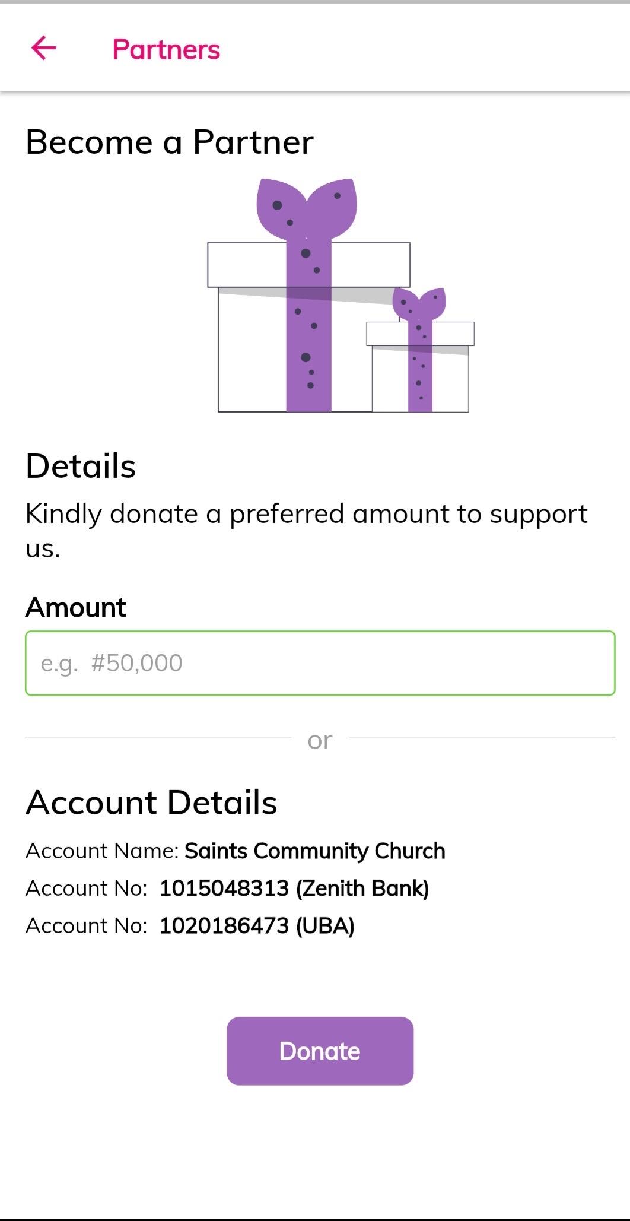Image resolution: width=630 pixels, height=1221 pixels.
Task: Click the Account Details heading
Action: [151, 803]
